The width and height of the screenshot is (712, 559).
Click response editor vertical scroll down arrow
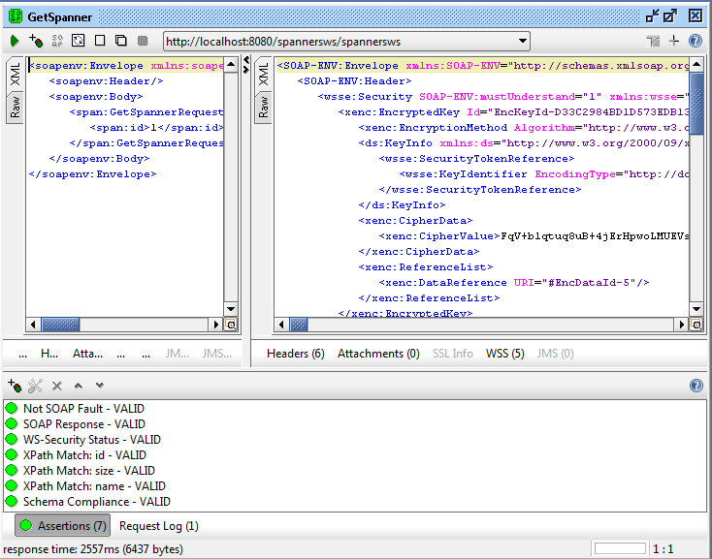pyautogui.click(x=696, y=309)
